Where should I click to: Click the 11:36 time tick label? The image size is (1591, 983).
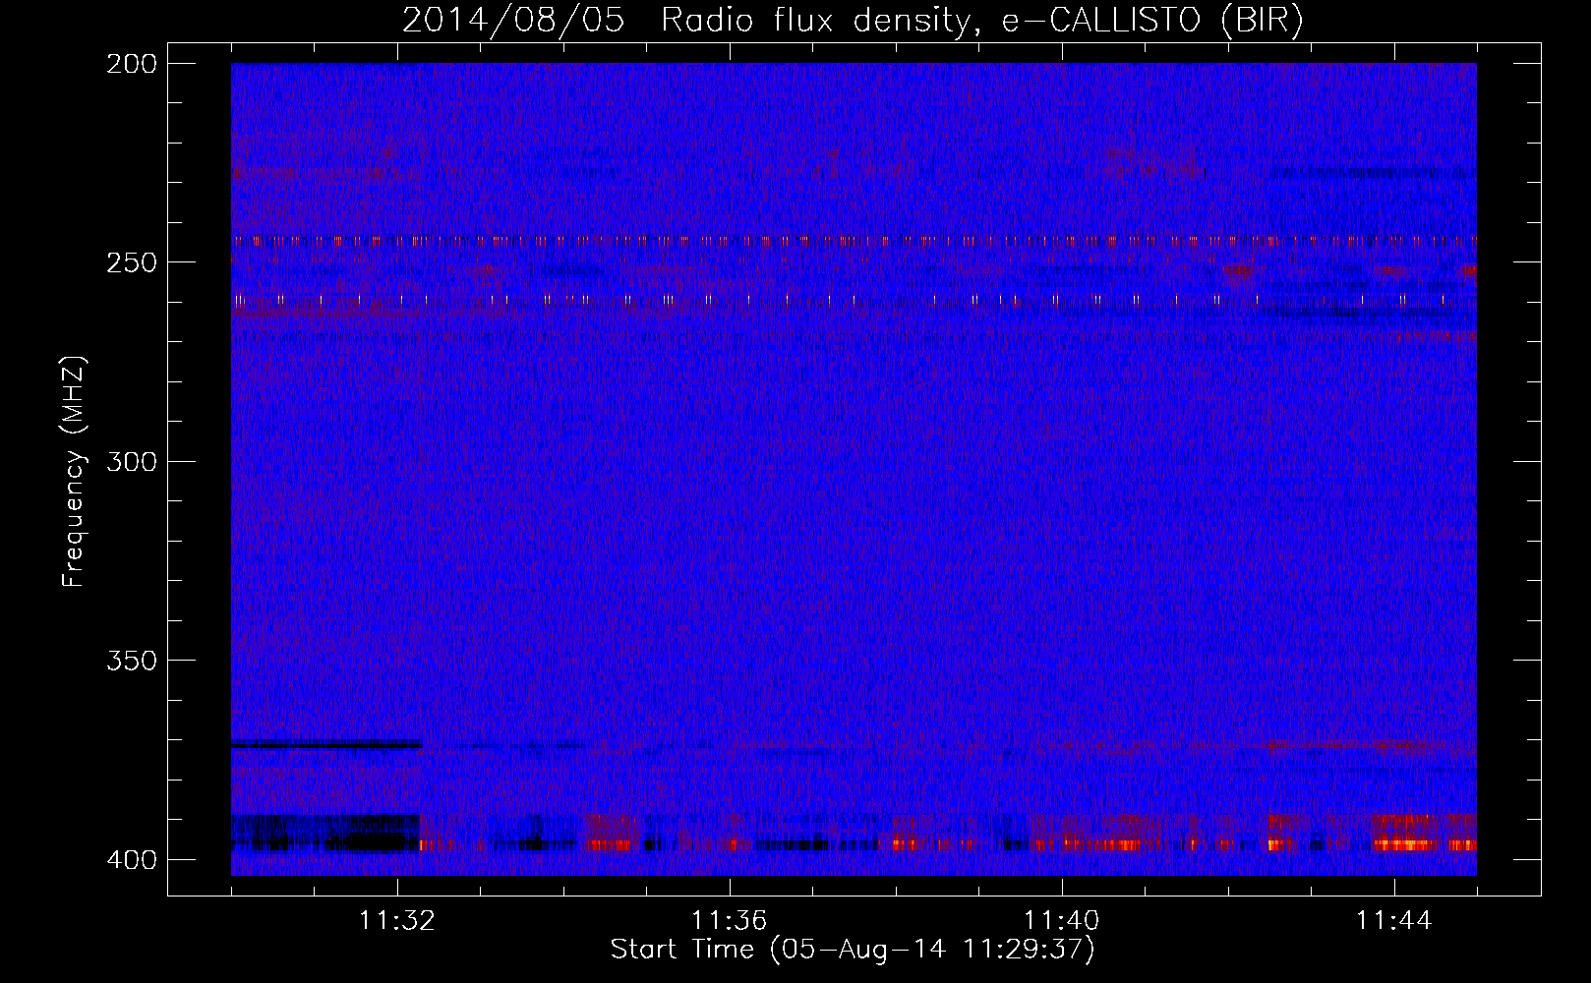(730, 921)
